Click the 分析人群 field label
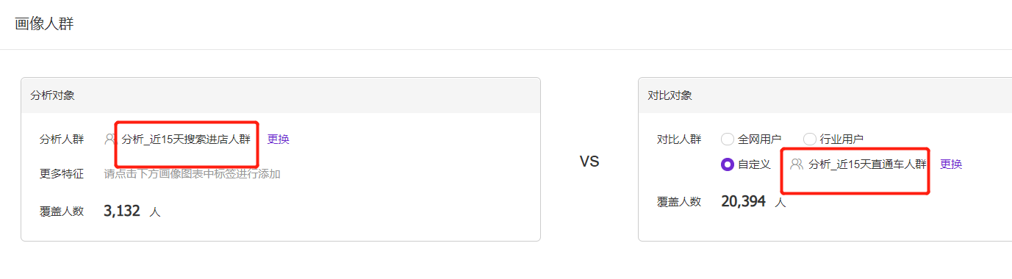Image resolution: width=1012 pixels, height=279 pixels. [x=62, y=139]
